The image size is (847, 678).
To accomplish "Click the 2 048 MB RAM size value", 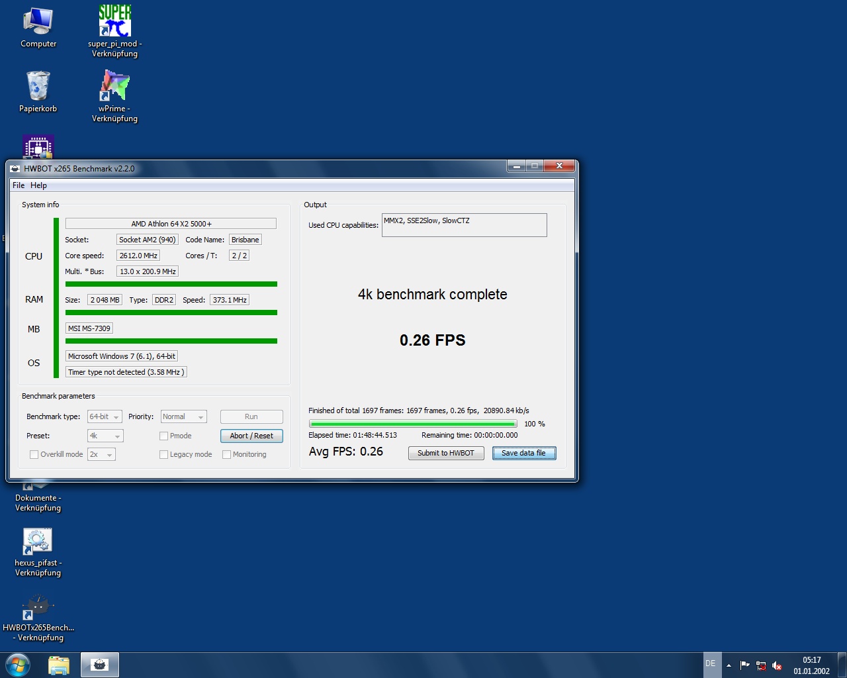I will (105, 300).
